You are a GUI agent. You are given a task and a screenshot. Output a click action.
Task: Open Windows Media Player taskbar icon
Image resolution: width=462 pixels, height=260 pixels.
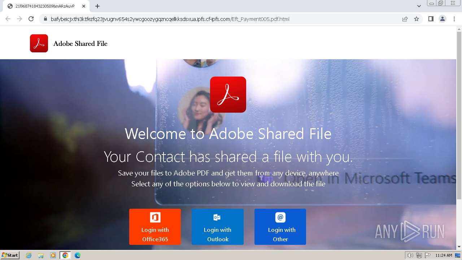tap(53, 255)
